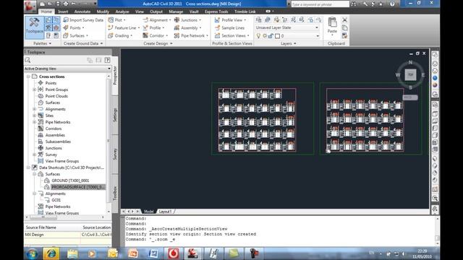
Task: Open the Word app from taskbar
Action: 153,253
